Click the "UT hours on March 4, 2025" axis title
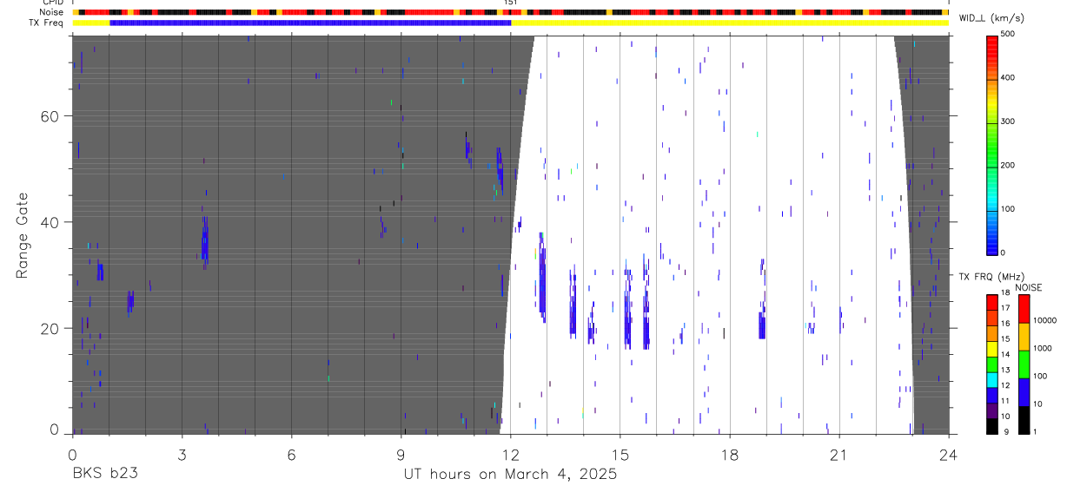The width and height of the screenshot is (1067, 492). (510, 475)
